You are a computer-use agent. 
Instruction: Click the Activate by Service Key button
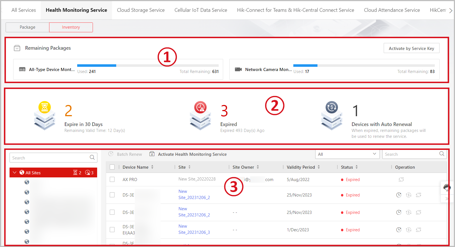411,48
